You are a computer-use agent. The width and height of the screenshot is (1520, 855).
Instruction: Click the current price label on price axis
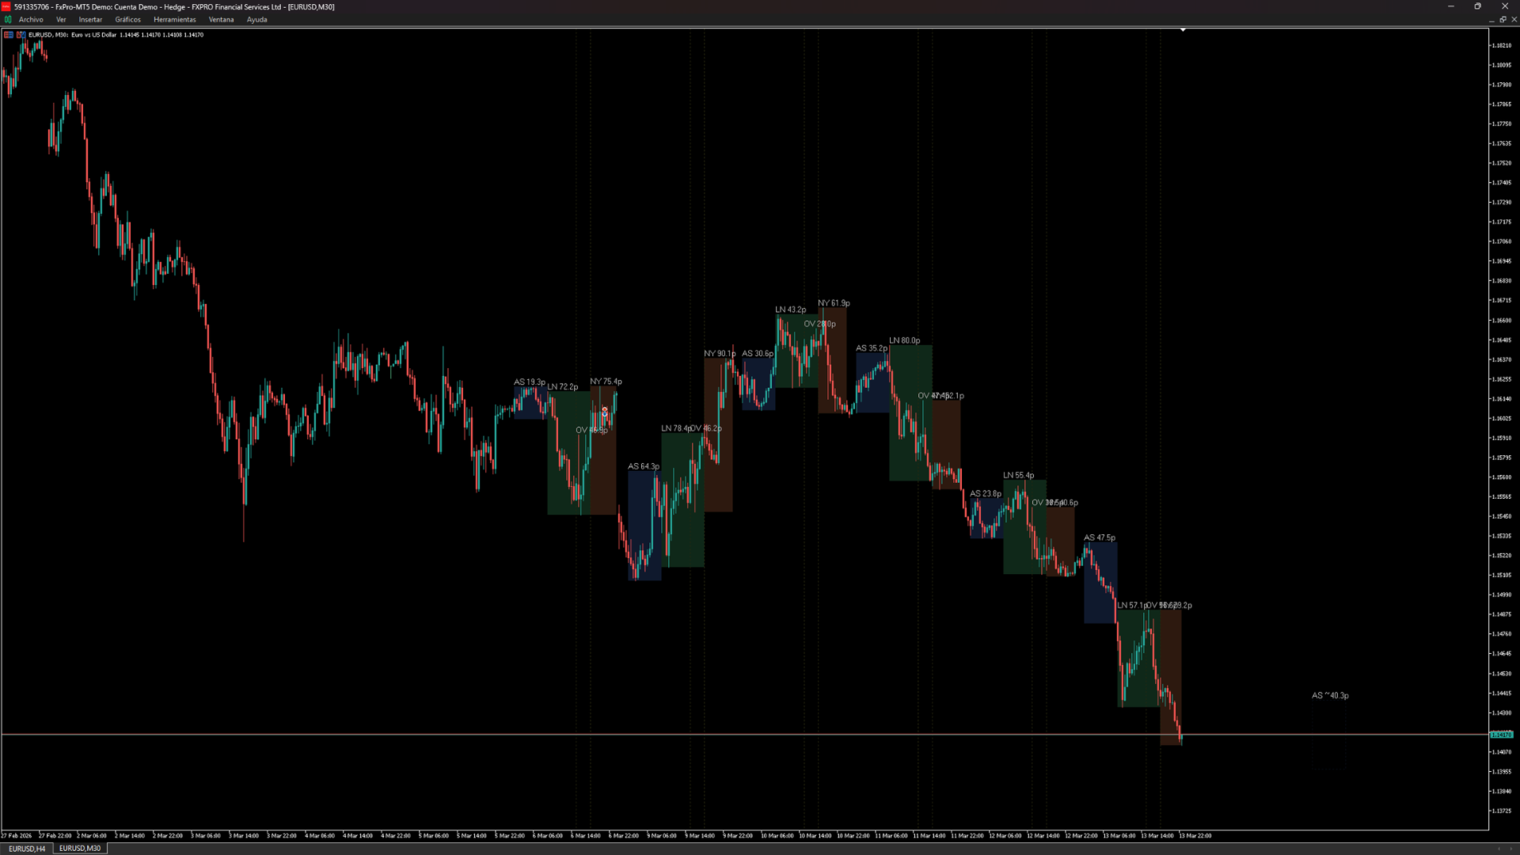[x=1501, y=735]
